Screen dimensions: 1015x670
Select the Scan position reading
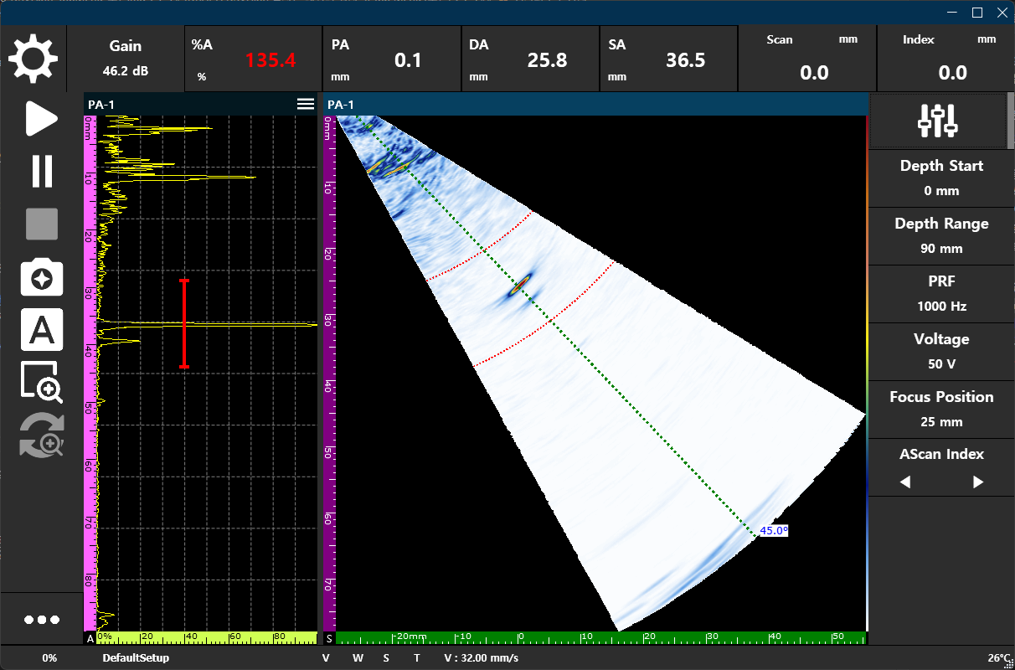point(806,59)
